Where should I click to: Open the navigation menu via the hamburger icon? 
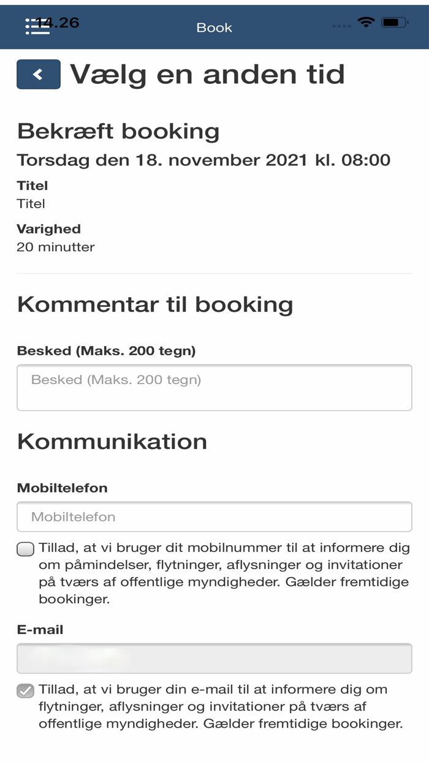[x=36, y=27]
